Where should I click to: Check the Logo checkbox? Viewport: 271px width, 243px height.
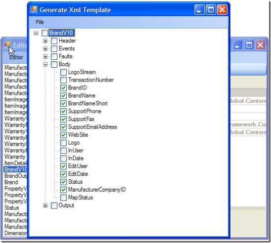point(63,143)
